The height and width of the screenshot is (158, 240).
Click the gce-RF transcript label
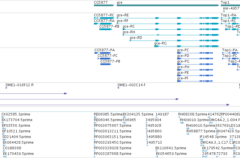click(x=122, y=21)
